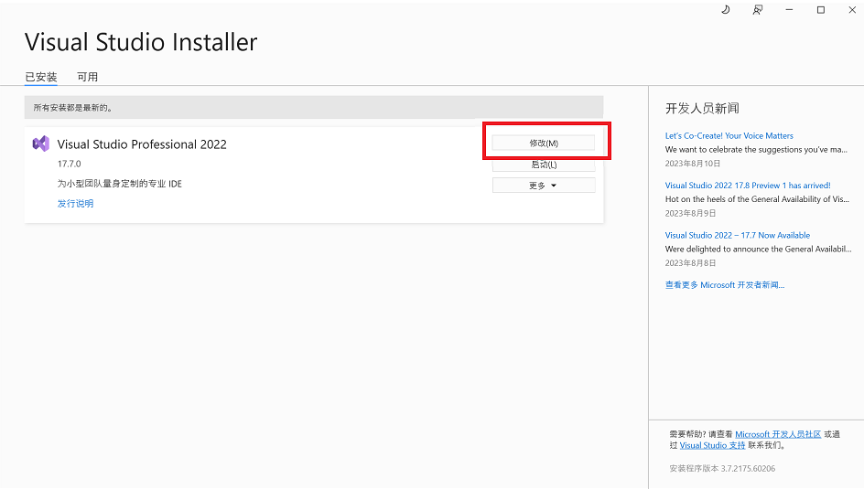Viewport: 864px width, 489px height.
Task: Open the feedback icon in title bar
Action: (758, 10)
